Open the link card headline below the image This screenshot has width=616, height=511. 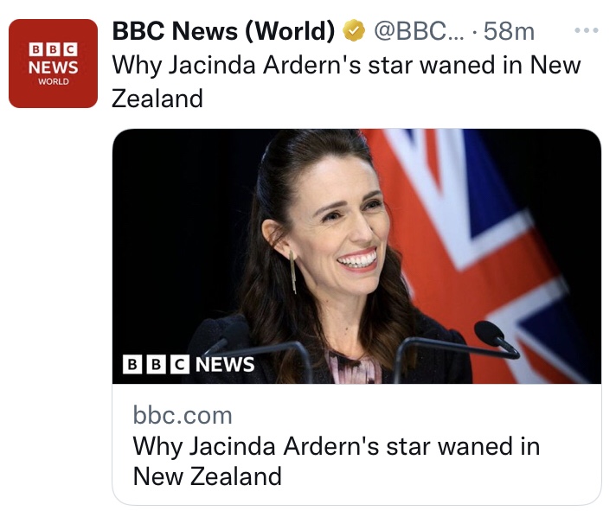[x=336, y=460]
